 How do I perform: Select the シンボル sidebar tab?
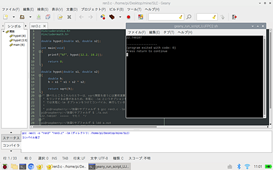click(x=14, y=26)
